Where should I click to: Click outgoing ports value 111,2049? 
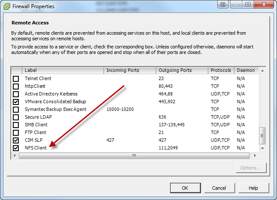click(168, 148)
